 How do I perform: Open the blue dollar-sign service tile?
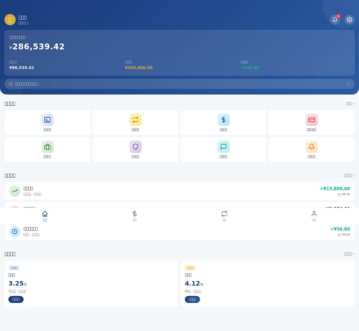[224, 123]
